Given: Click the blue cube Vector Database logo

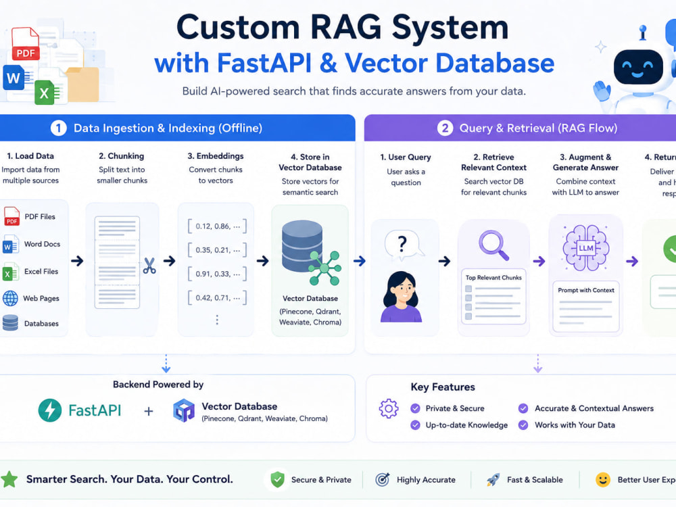Looking at the screenshot, I should pos(184,410).
